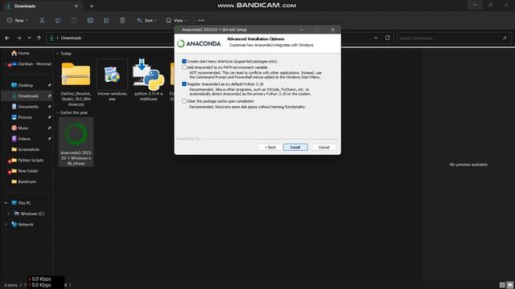Viewport: 515px width, 289px height.
Task: Click the Cut scissors icon
Action: tap(42, 20)
